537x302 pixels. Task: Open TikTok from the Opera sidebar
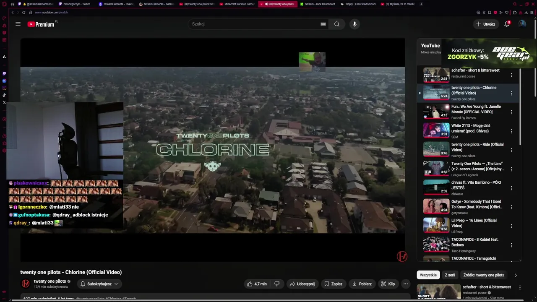click(x=4, y=95)
